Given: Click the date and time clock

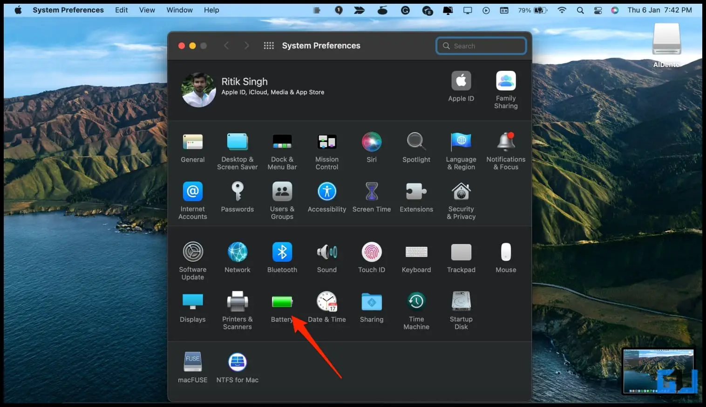Looking at the screenshot, I should (x=660, y=10).
